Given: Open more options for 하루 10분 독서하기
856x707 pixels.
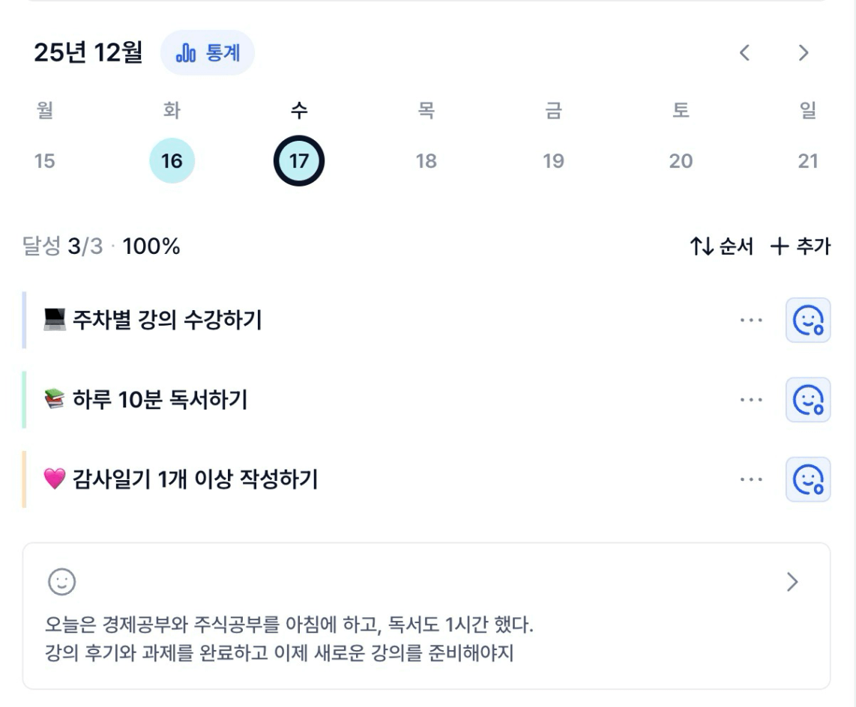Looking at the screenshot, I should click(751, 400).
